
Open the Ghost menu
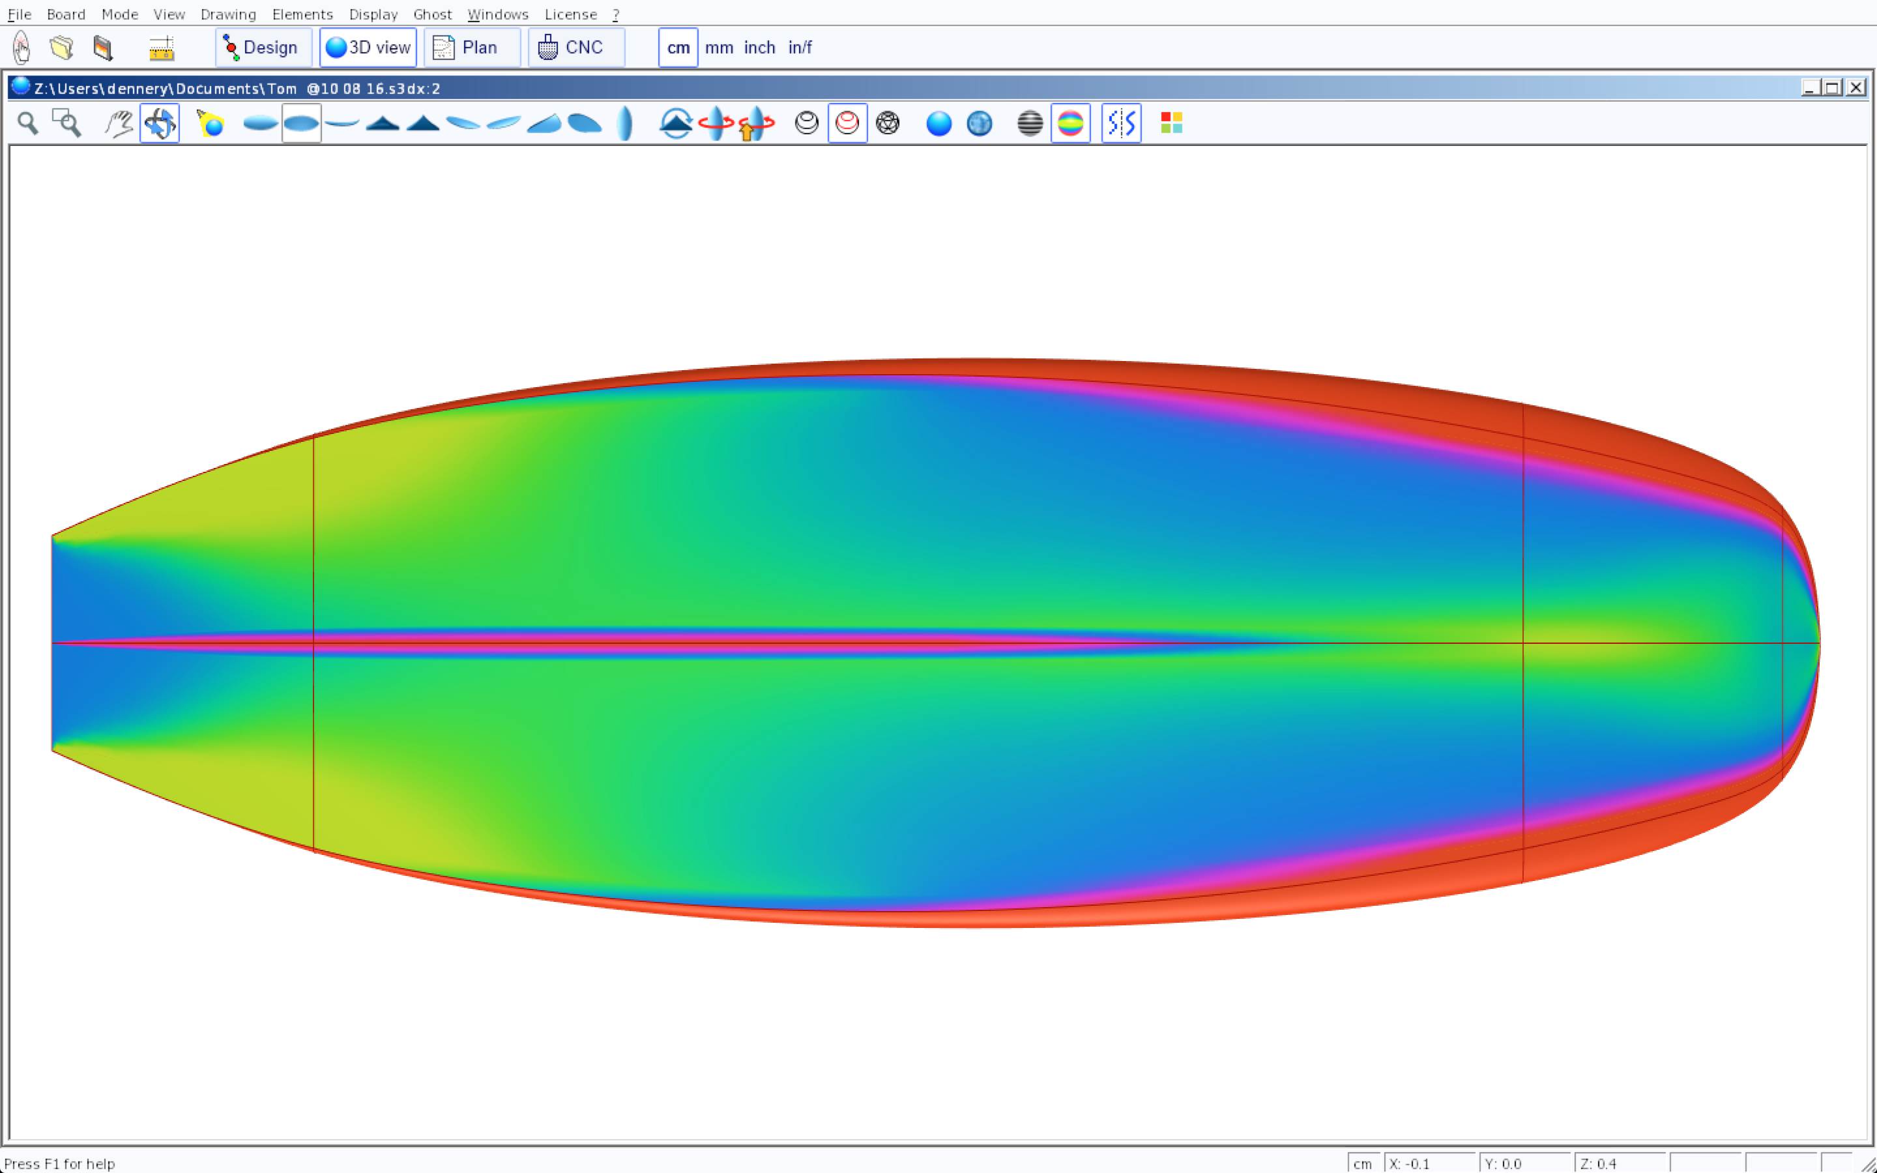(432, 15)
